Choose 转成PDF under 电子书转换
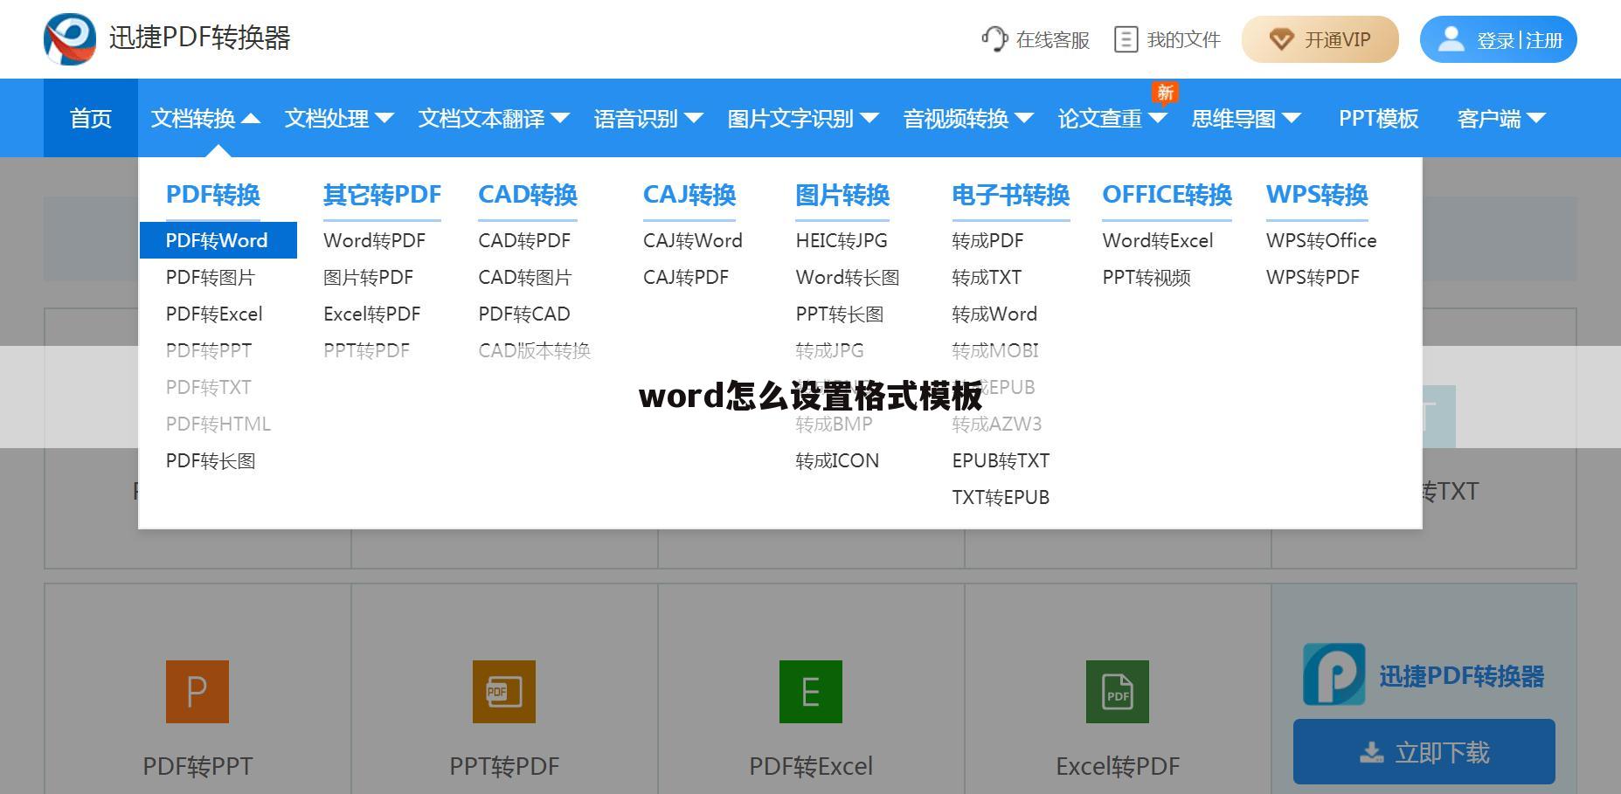This screenshot has height=794, width=1621. coord(987,240)
